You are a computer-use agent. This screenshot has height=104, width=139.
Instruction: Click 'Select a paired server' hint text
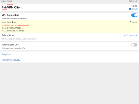tap(19, 39)
